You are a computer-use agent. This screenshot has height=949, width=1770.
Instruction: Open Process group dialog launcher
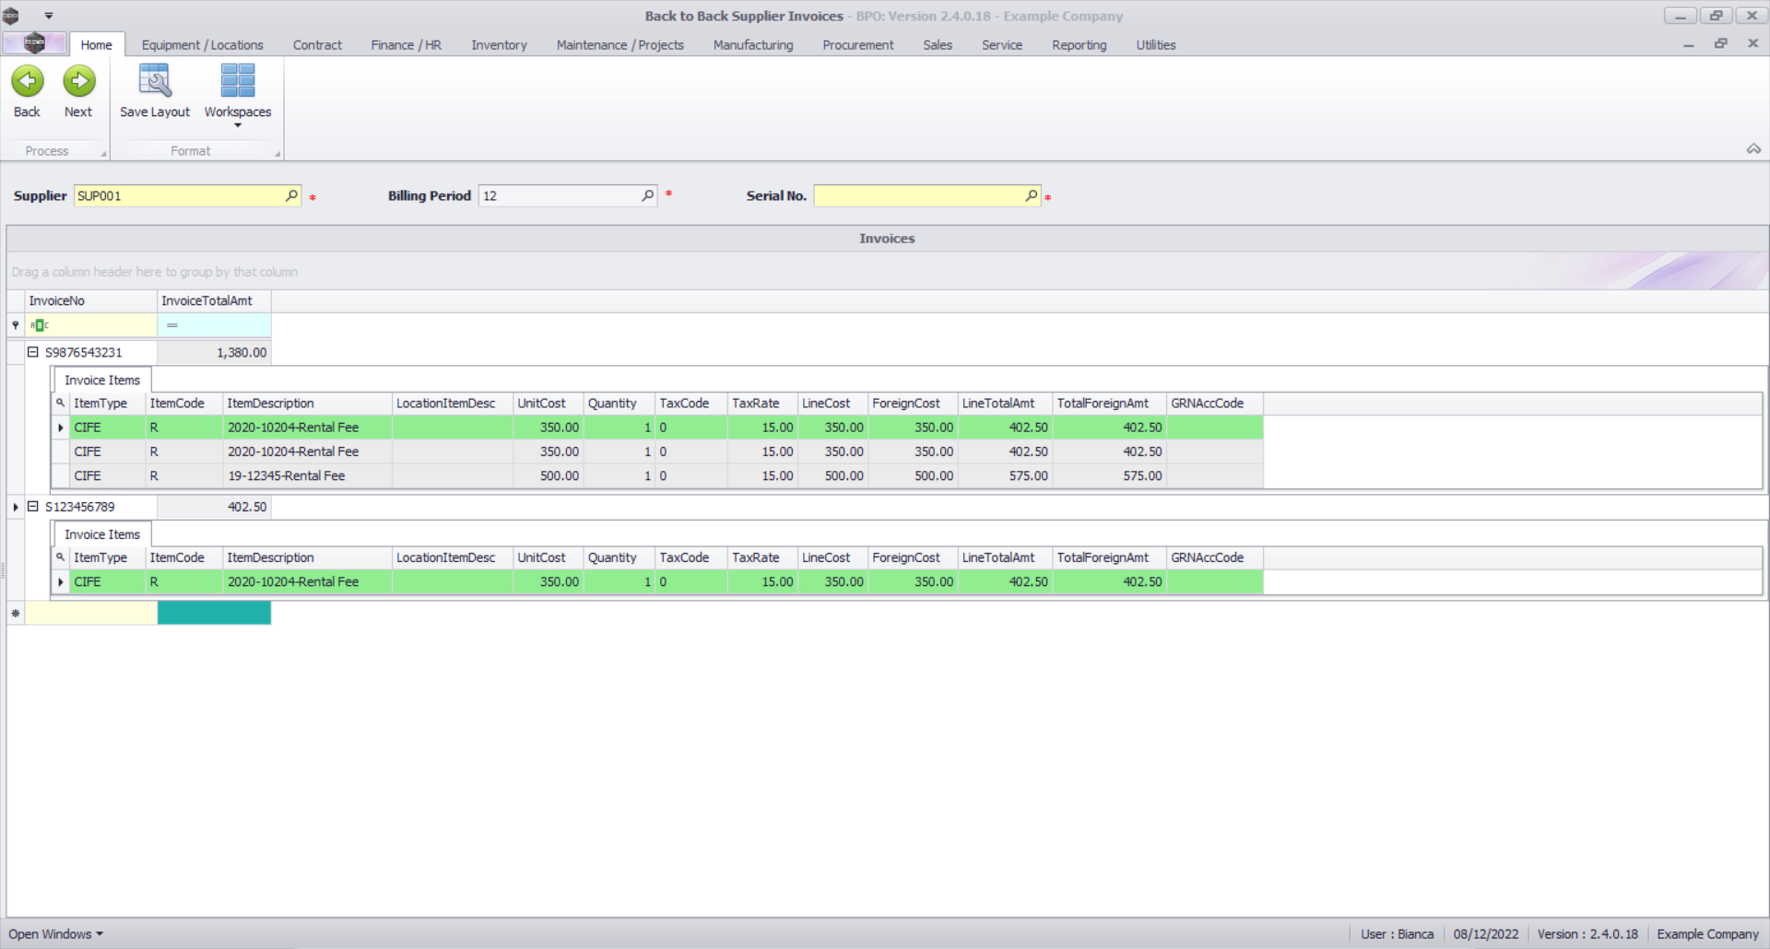[103, 154]
